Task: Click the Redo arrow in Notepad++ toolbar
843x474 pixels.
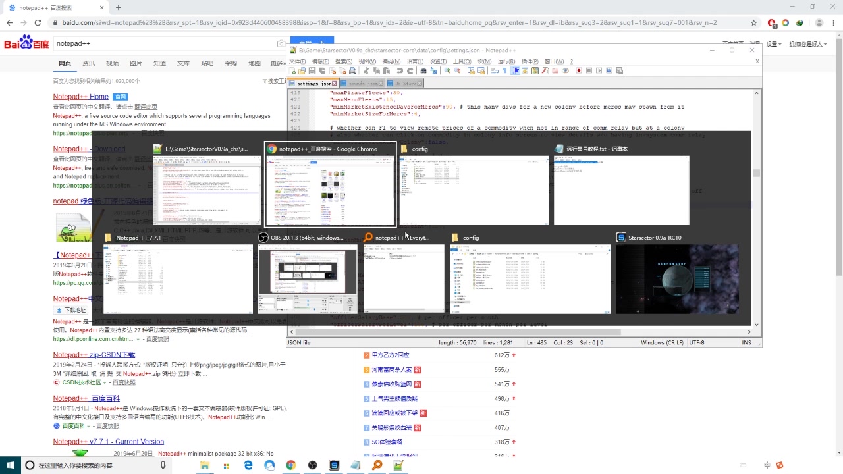Action: pos(410,70)
